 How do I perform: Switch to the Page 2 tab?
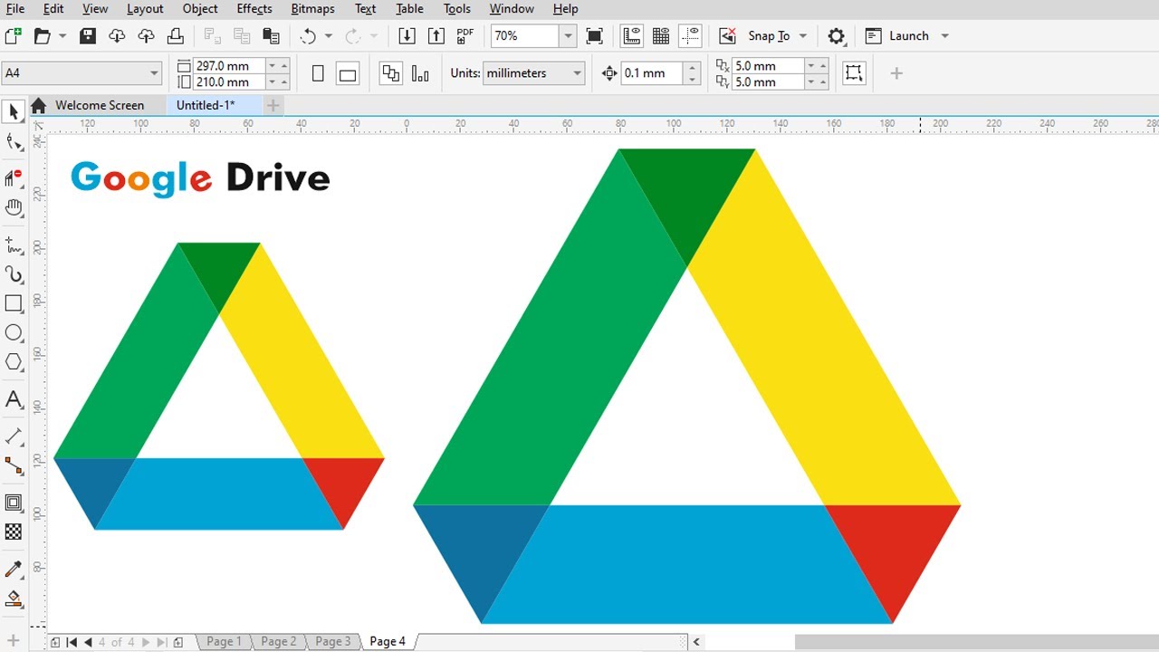point(278,641)
